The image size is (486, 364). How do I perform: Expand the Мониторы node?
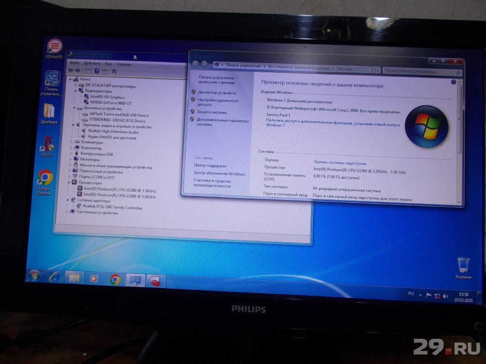[70, 159]
